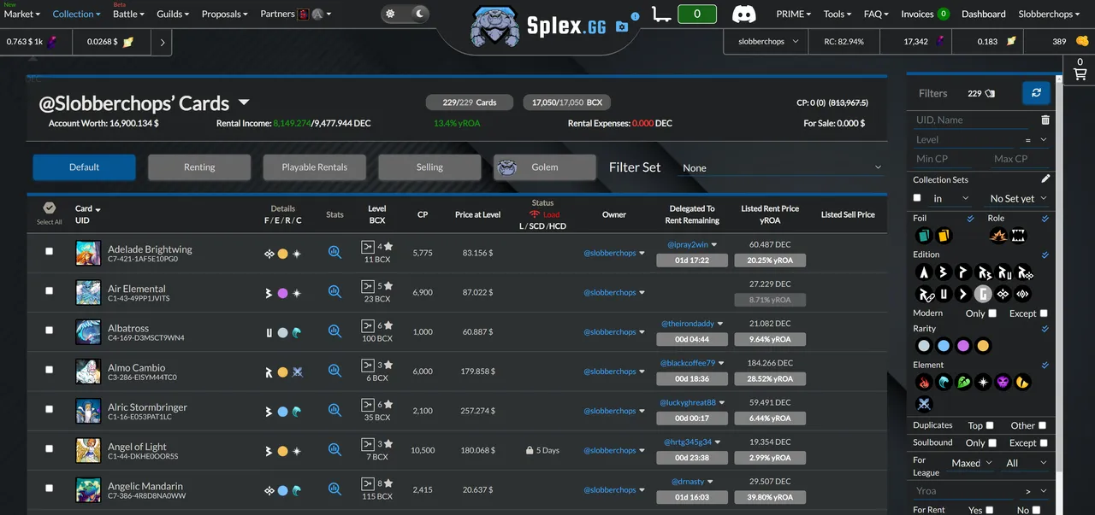Select the Neutral crossed-swords element icon
The image size is (1095, 515).
(923, 403)
